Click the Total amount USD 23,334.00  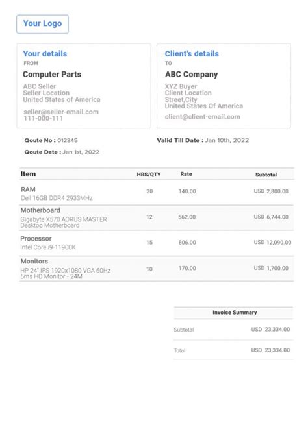point(270,350)
